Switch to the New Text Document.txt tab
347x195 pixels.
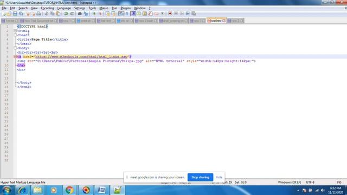point(38,21)
